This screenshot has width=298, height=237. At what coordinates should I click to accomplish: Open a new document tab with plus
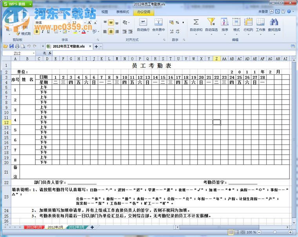(96, 46)
